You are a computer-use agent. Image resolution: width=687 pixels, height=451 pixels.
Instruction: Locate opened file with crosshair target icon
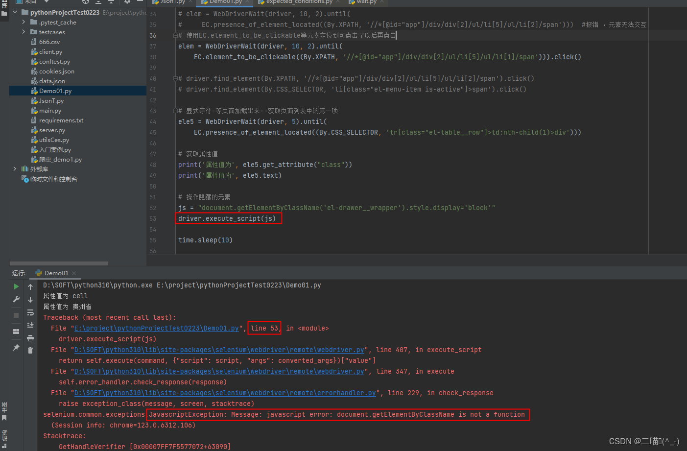(85, 2)
